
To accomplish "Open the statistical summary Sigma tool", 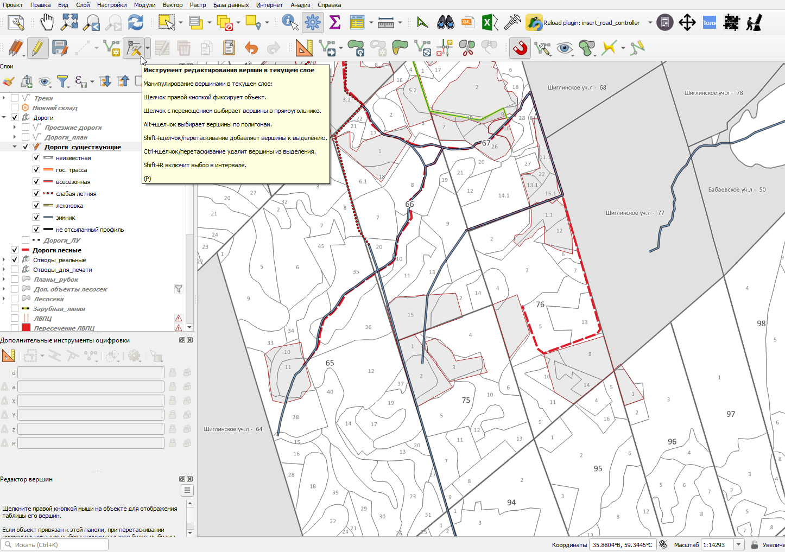I will pyautogui.click(x=335, y=22).
